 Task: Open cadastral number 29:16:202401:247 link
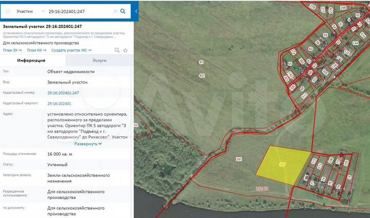coord(63,93)
